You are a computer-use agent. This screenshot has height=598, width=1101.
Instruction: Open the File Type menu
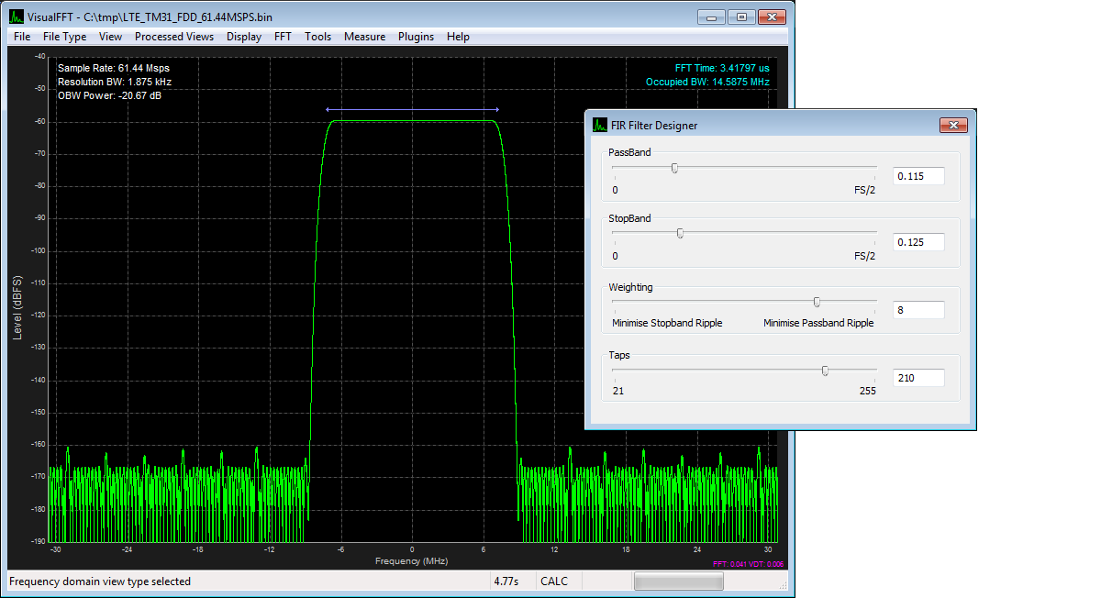click(64, 37)
